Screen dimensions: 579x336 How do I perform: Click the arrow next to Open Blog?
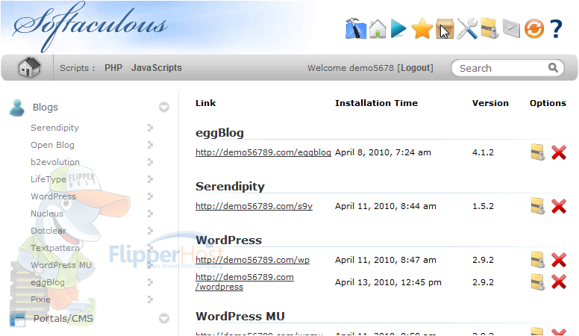(150, 145)
